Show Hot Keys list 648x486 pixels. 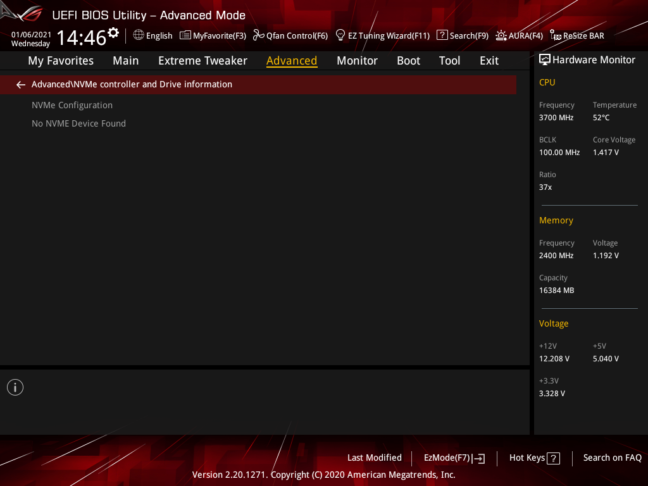click(x=527, y=458)
